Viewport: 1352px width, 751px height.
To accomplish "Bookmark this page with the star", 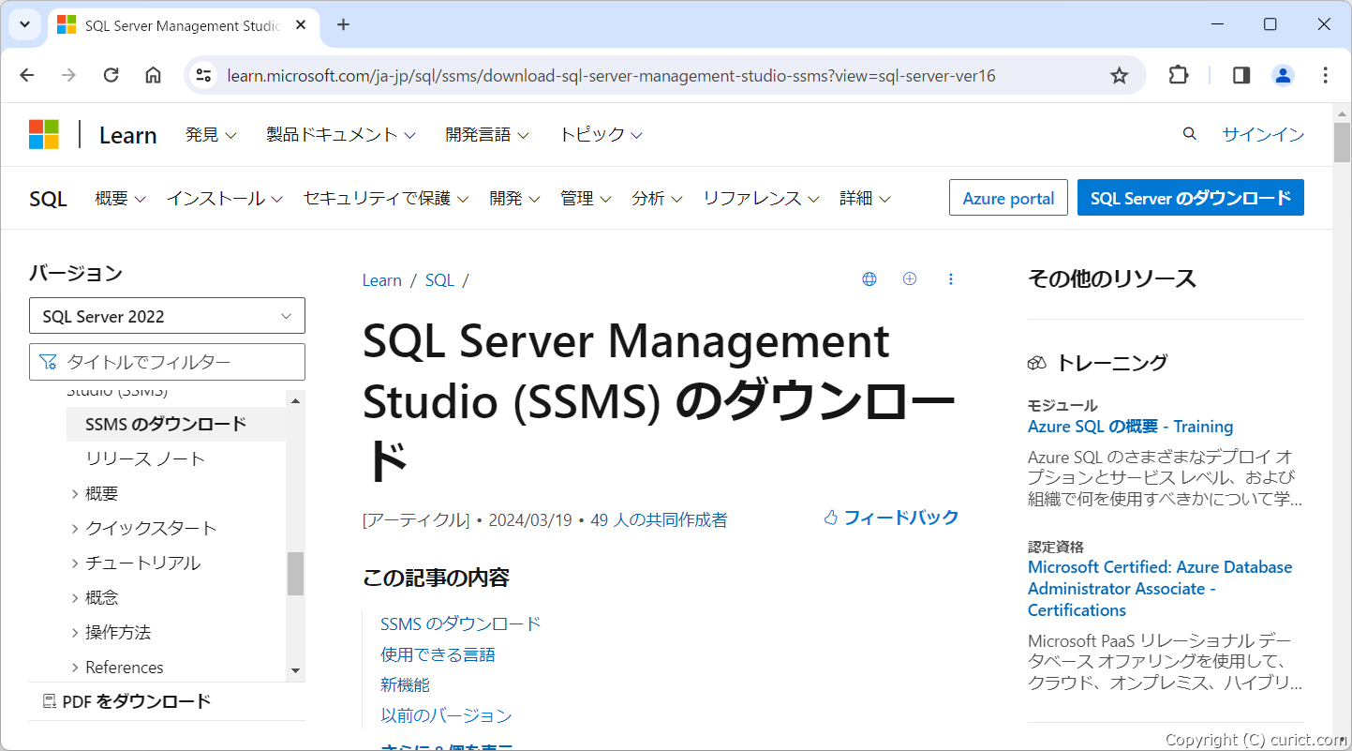I will (x=1119, y=75).
